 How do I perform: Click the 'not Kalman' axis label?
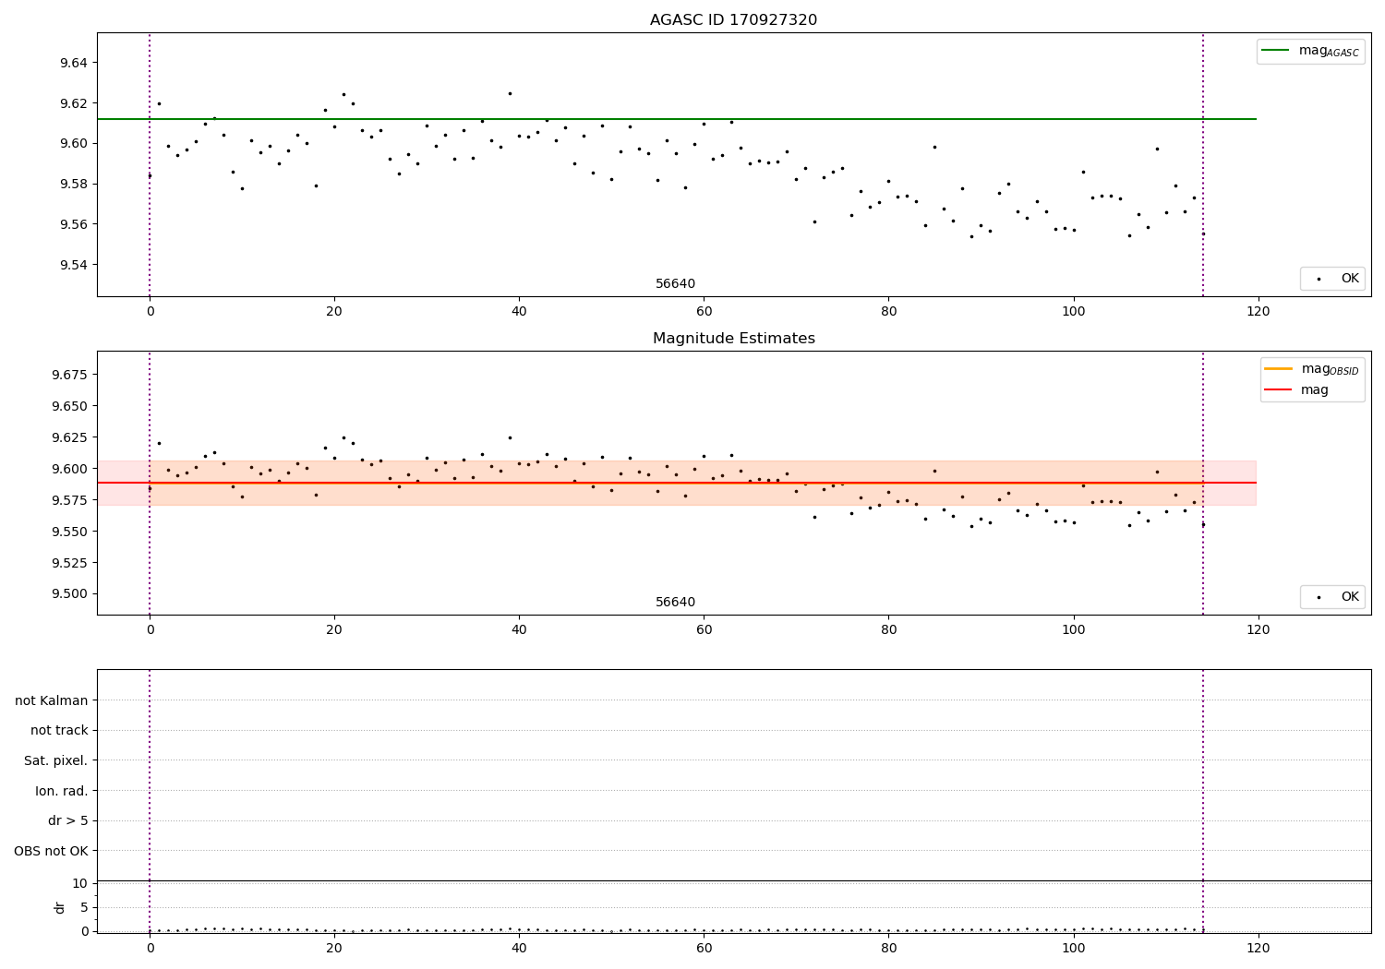(52, 700)
